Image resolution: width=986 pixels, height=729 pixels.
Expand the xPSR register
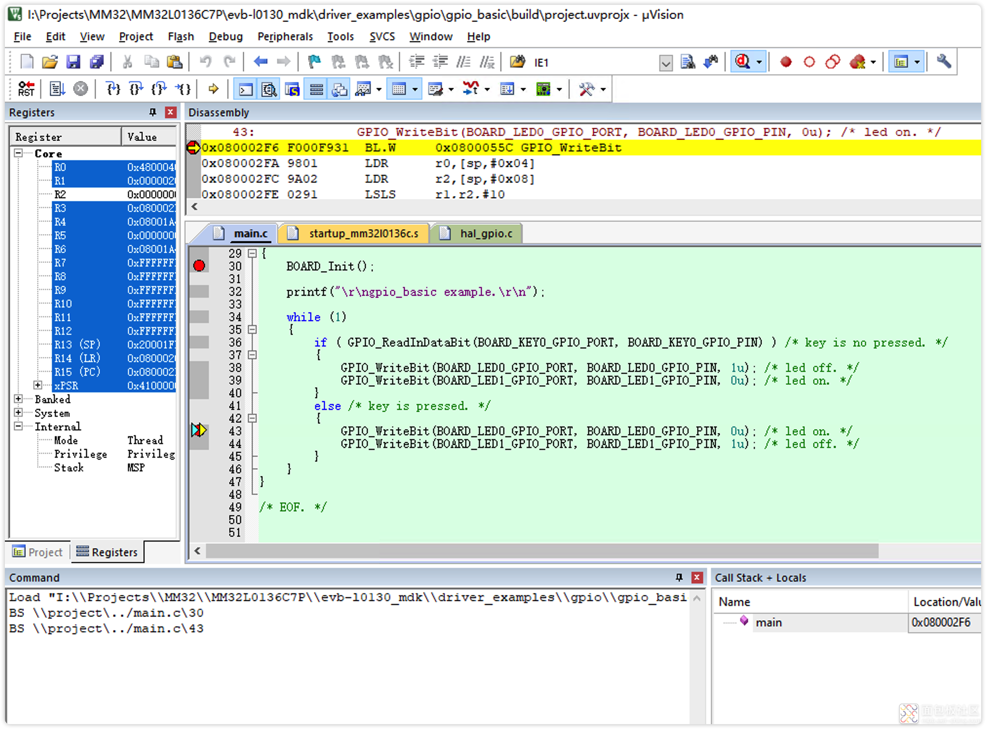pyautogui.click(x=38, y=385)
